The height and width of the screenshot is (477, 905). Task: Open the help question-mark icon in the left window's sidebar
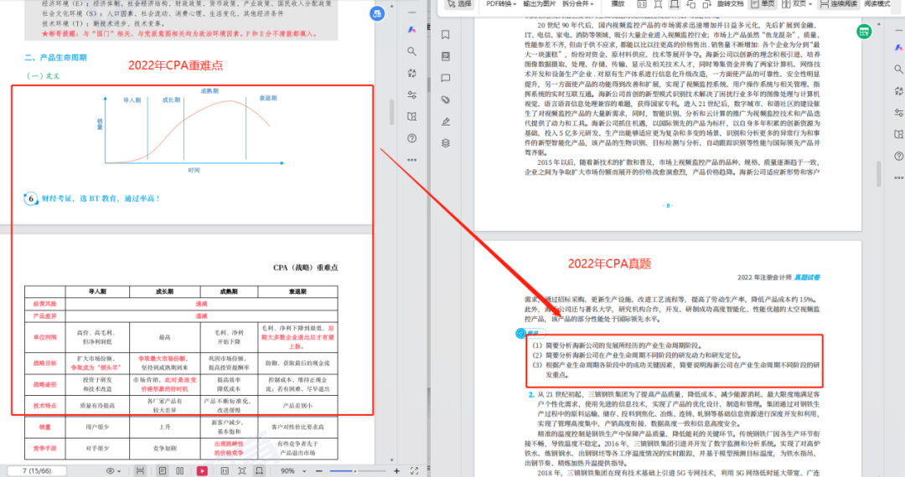(x=411, y=138)
